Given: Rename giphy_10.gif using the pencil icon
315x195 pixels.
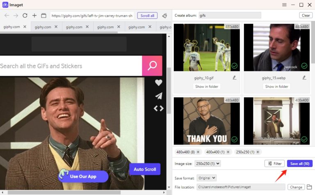Looking at the screenshot, I should click(x=235, y=77).
